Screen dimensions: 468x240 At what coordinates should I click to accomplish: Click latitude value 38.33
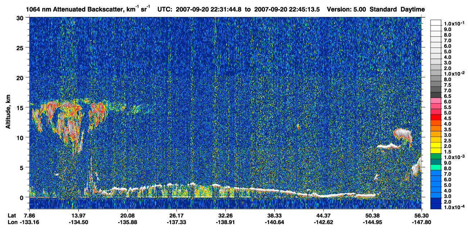pyautogui.click(x=274, y=215)
